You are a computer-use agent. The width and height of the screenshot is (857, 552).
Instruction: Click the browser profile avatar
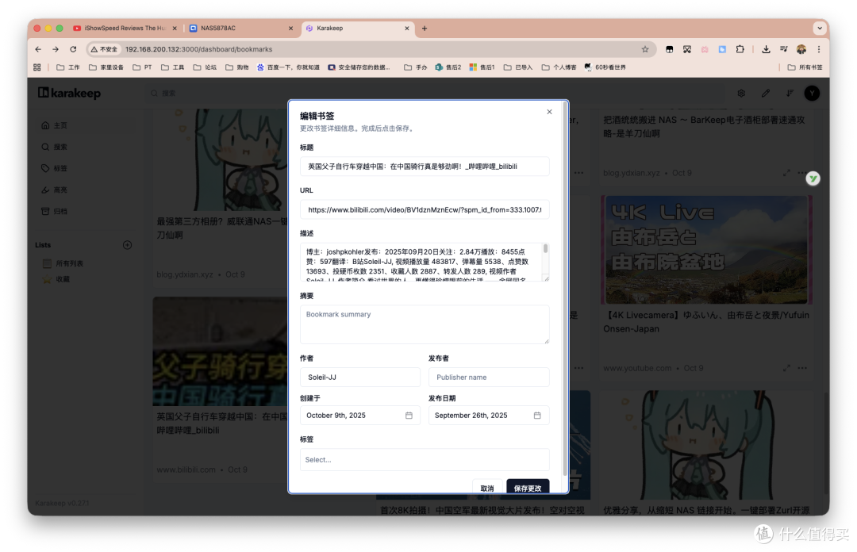(801, 49)
